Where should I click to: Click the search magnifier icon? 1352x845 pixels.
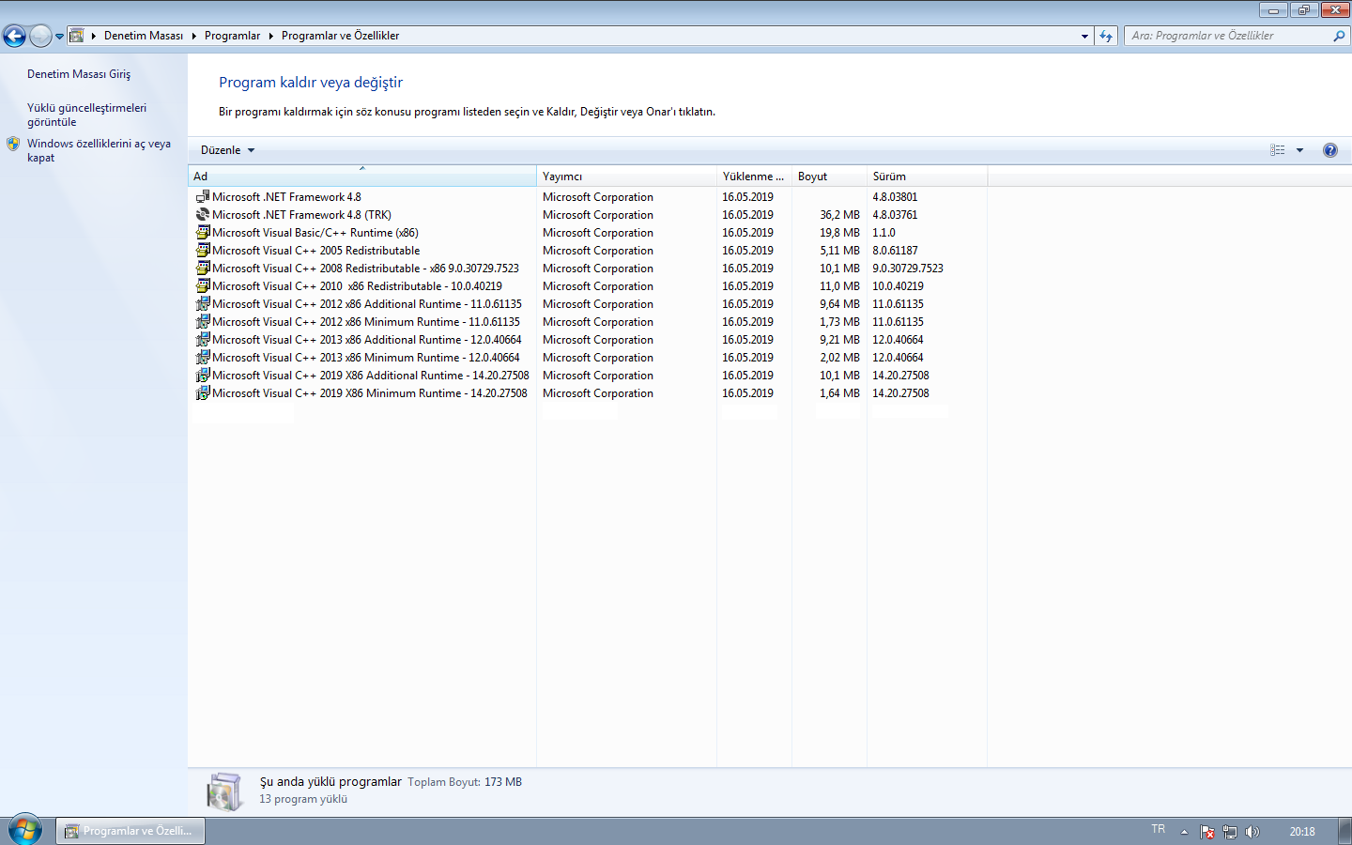[x=1339, y=36]
